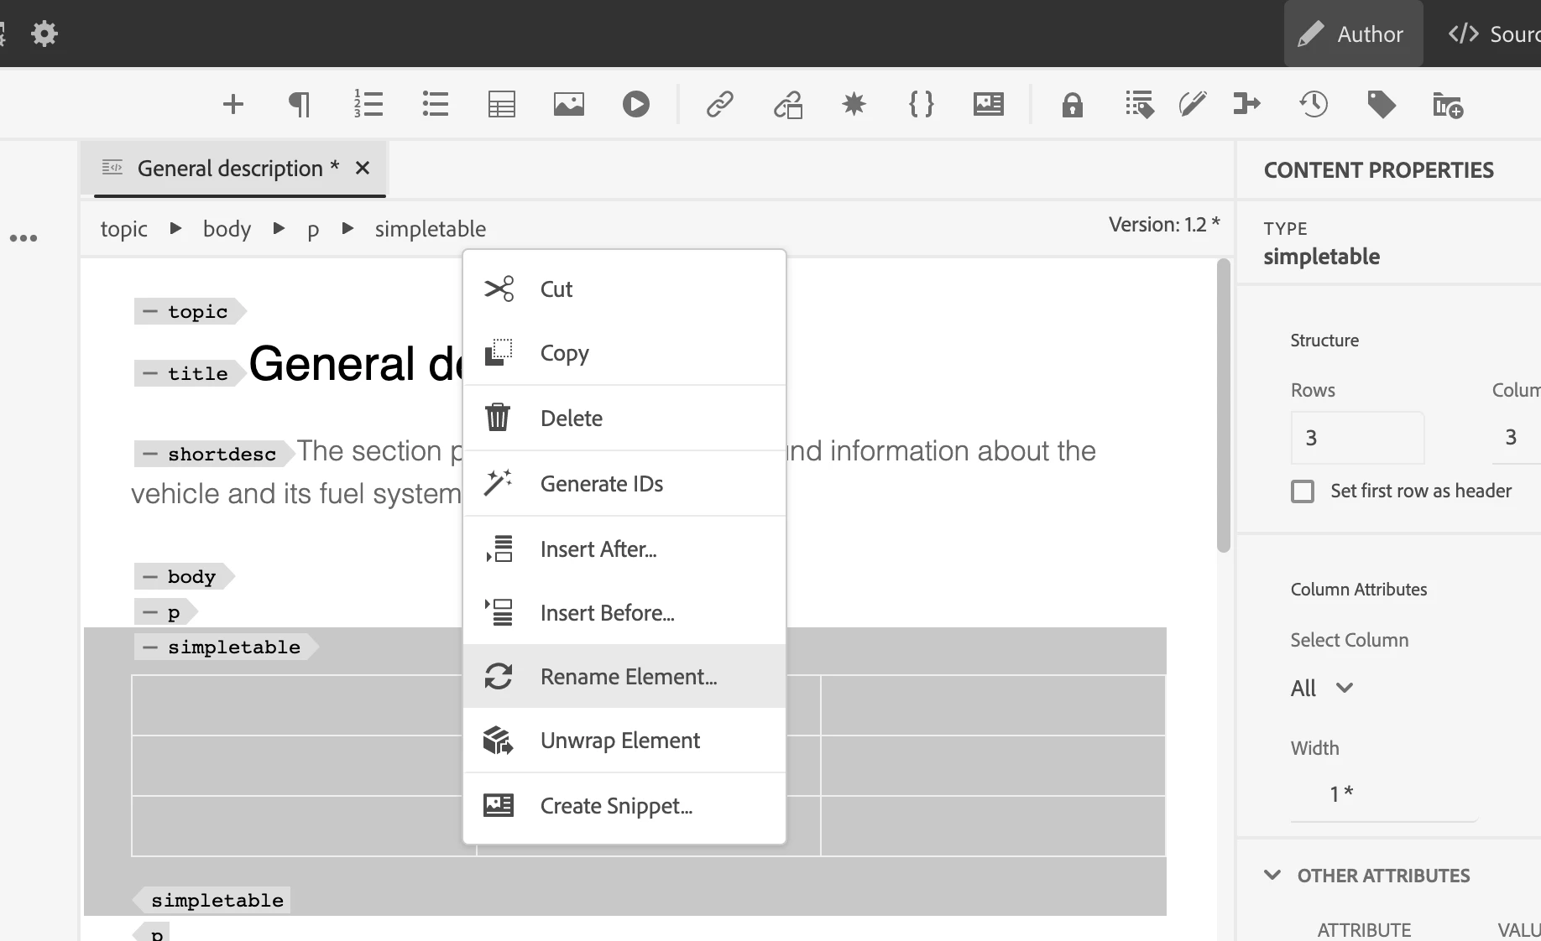Click the editor vertical scrollbar
The height and width of the screenshot is (941, 1541).
point(1224,406)
